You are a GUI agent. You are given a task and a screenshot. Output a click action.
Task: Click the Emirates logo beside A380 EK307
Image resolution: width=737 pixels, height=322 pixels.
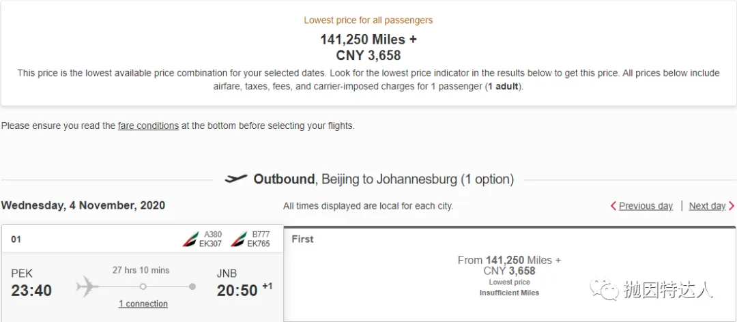pos(190,239)
